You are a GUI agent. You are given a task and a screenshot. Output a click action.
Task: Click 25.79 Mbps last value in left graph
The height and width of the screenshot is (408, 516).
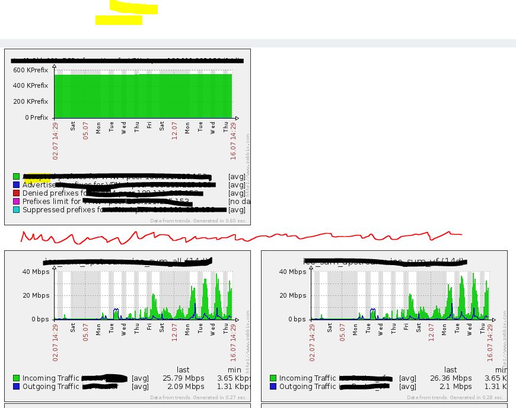tap(183, 378)
